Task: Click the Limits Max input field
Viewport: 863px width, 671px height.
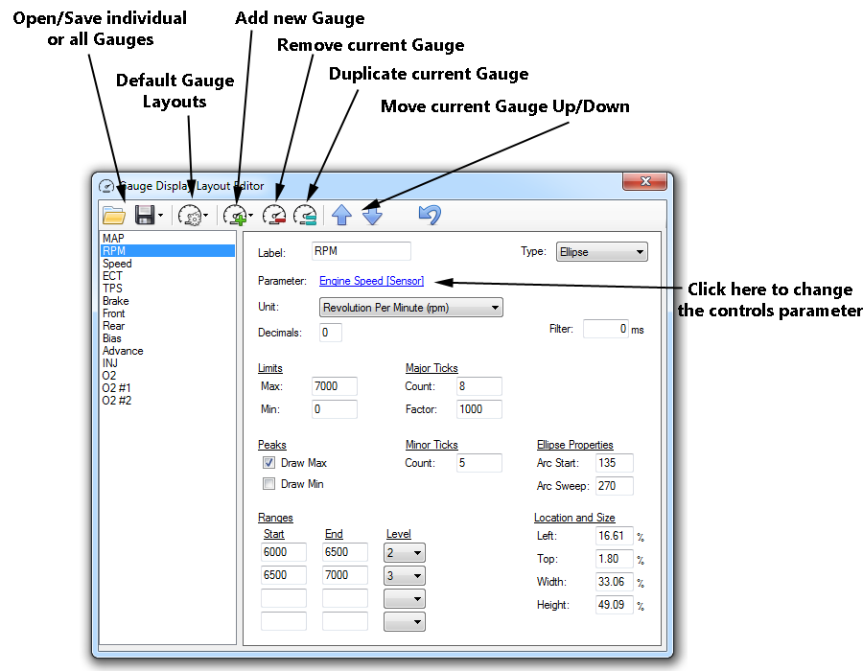Action: click(334, 386)
